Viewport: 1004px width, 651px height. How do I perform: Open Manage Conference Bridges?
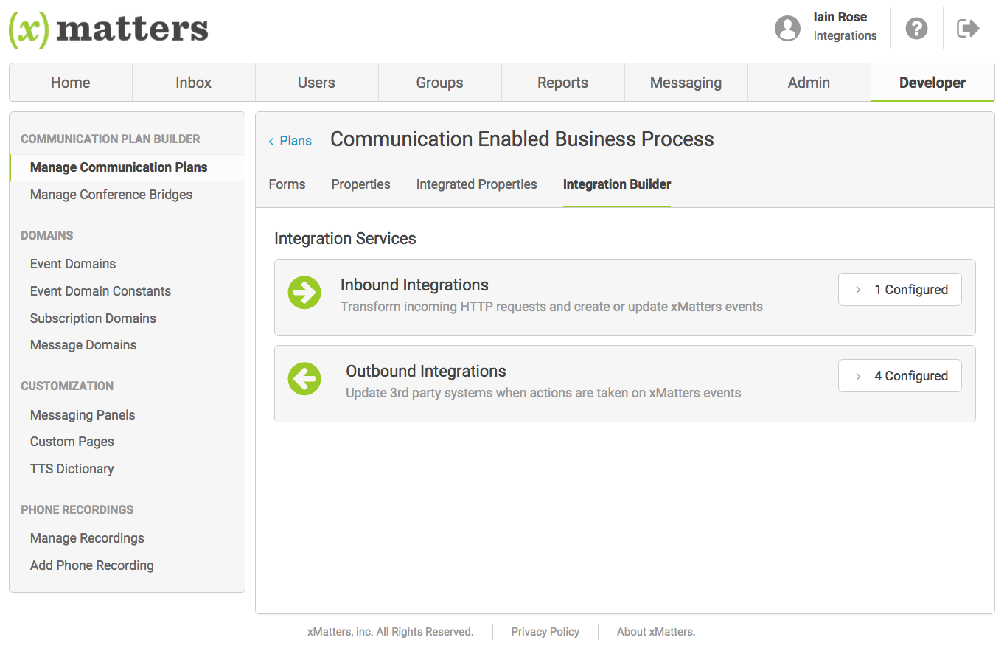click(x=111, y=195)
